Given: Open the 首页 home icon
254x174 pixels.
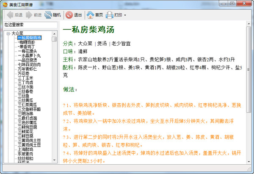Looking at the screenshot, I should 91,15.
